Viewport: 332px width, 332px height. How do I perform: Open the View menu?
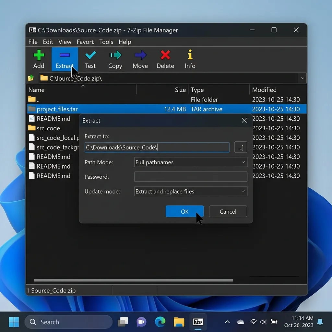pyautogui.click(x=65, y=42)
